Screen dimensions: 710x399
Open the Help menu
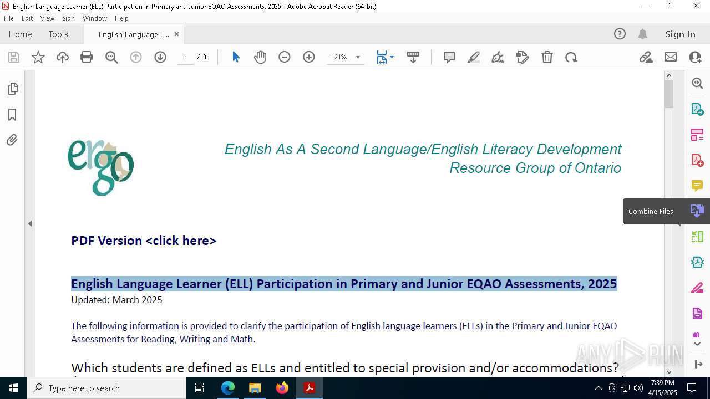point(121,18)
